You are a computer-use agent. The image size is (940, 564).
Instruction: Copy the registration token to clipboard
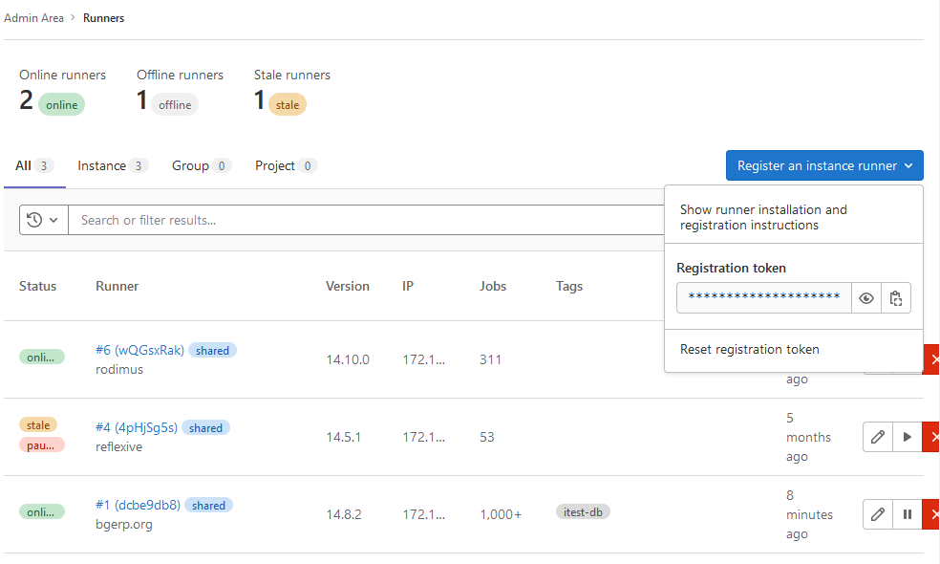[896, 297]
